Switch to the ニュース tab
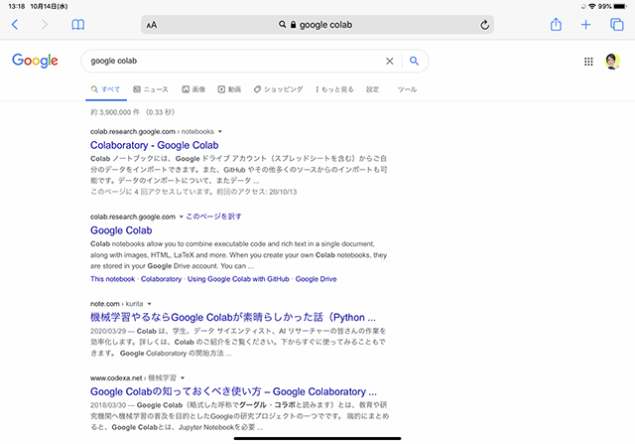 tap(151, 89)
